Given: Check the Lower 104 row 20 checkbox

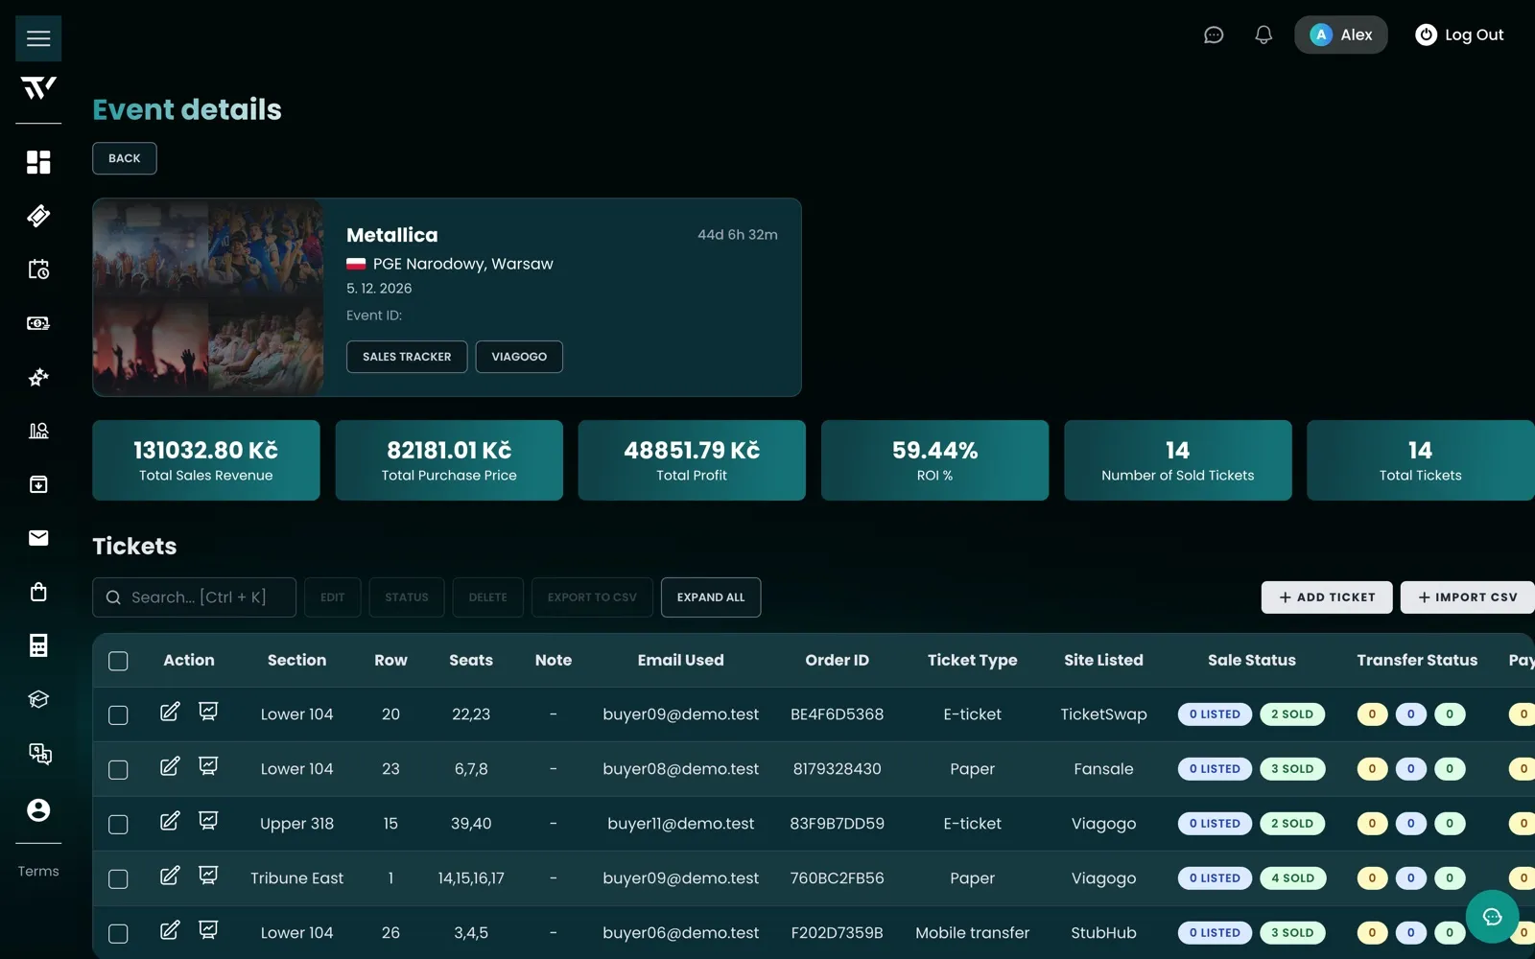Looking at the screenshot, I should coord(118,715).
